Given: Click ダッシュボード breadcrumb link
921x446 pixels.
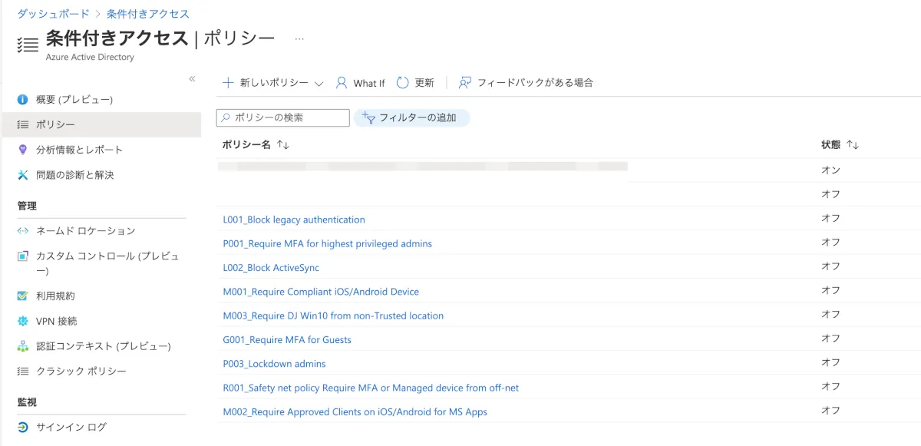Looking at the screenshot, I should (52, 14).
